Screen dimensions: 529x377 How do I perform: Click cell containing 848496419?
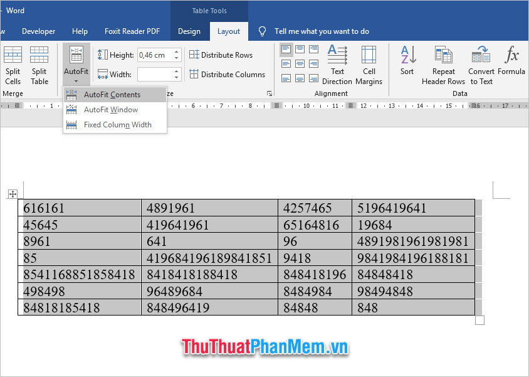209,307
